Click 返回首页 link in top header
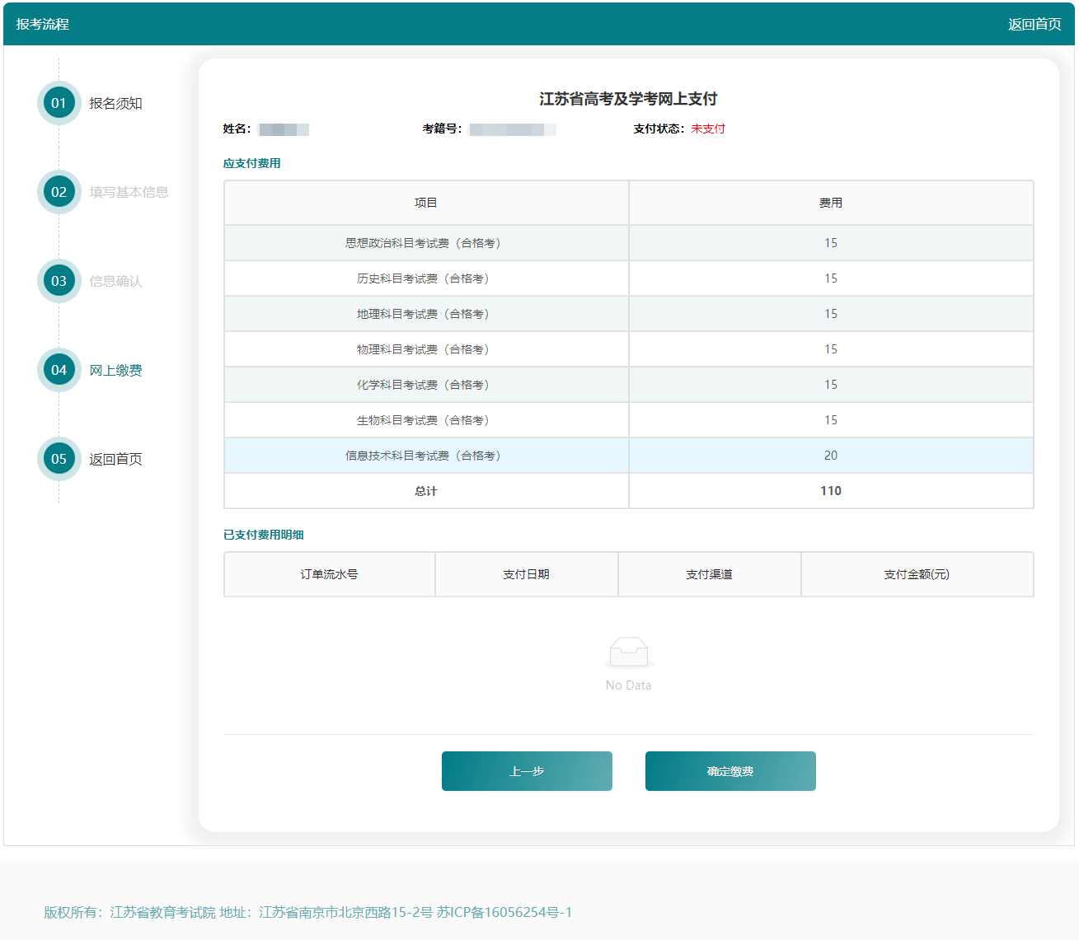 [x=1034, y=24]
